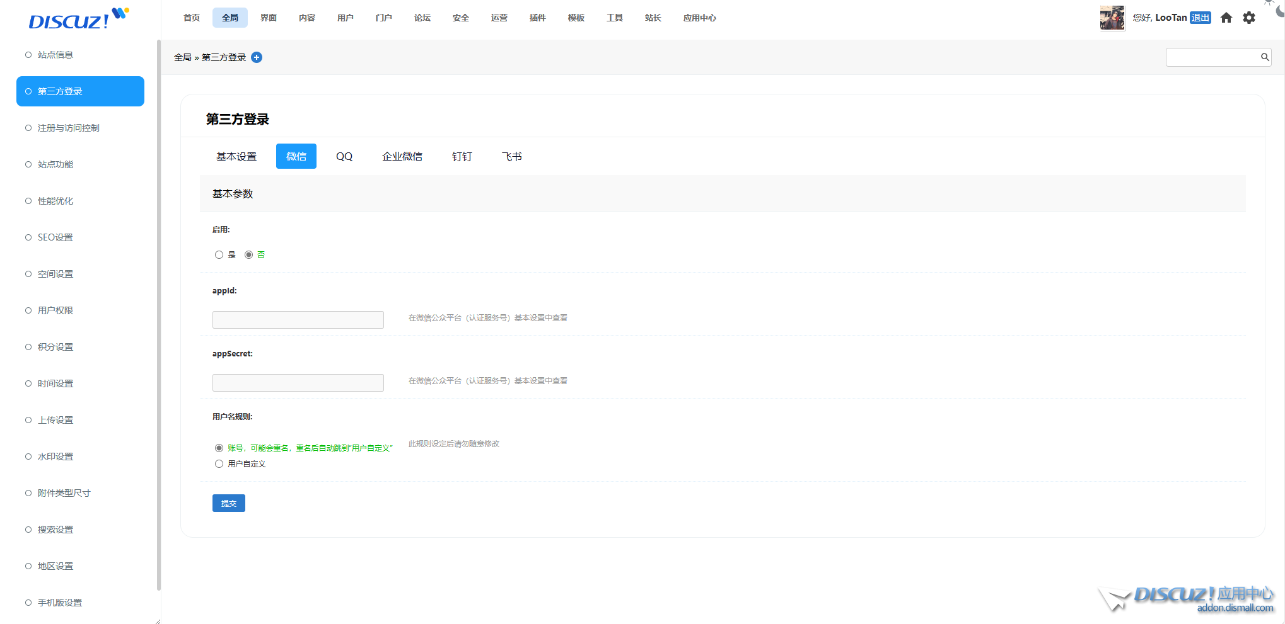Click the magnifier icon in the search box
The image size is (1285, 624).
(x=1264, y=57)
